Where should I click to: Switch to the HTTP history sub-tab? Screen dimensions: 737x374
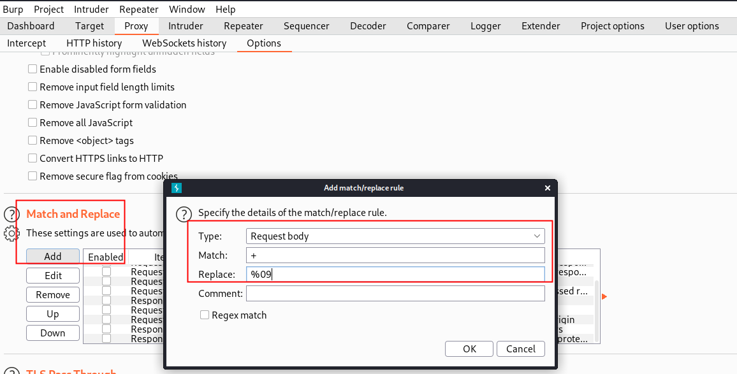[94, 43]
